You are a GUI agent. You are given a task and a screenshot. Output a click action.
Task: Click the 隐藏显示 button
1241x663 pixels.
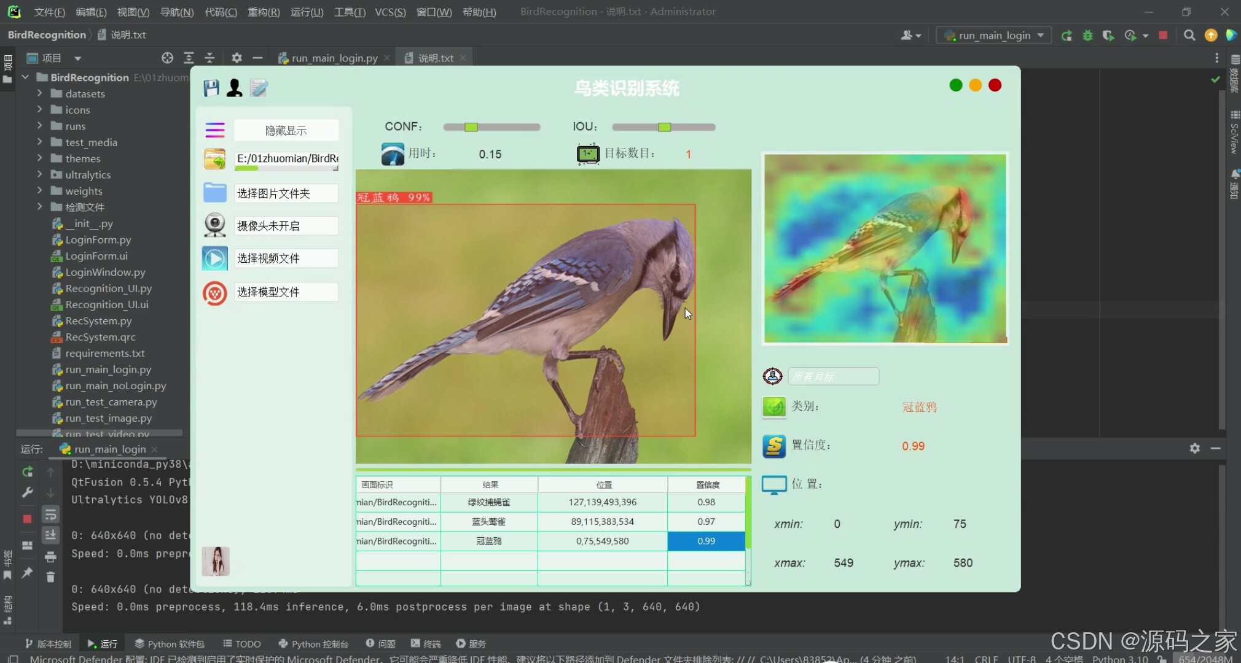tap(286, 131)
